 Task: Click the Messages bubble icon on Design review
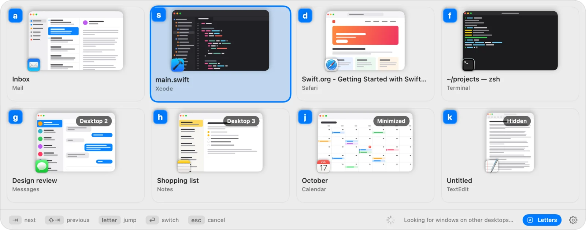coord(42,166)
